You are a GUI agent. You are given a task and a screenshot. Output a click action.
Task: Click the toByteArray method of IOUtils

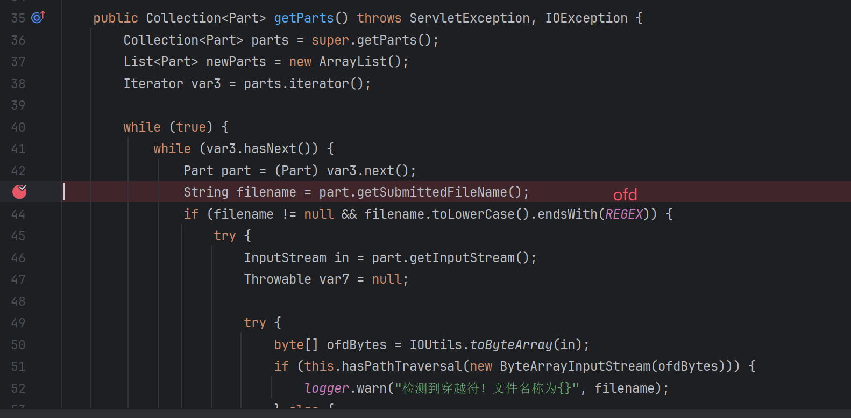511,345
